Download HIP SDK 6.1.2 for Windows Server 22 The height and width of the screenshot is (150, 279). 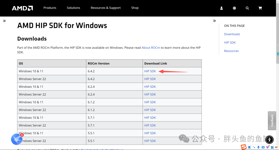click(x=150, y=110)
